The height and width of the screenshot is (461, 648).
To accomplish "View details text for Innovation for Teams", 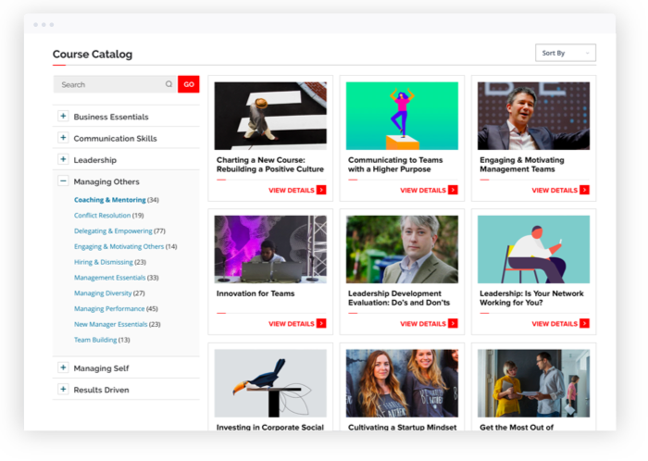I will (292, 324).
